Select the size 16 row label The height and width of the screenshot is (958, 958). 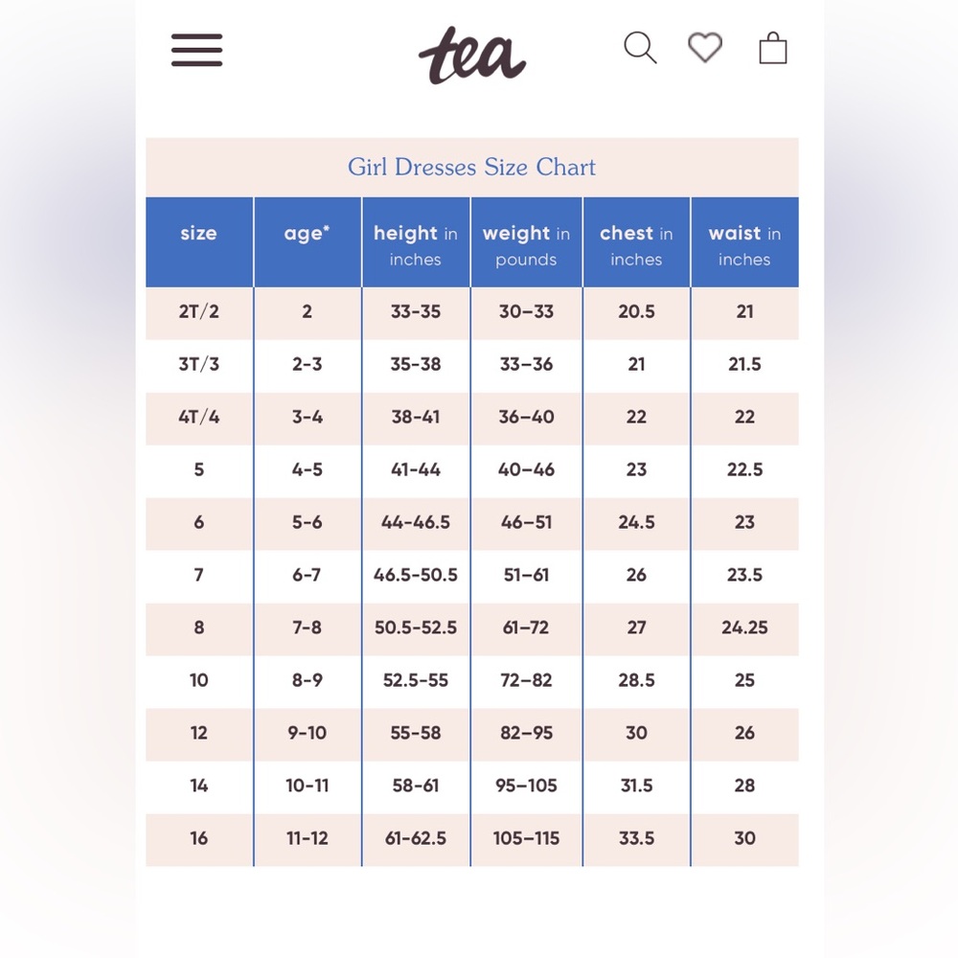click(x=199, y=838)
